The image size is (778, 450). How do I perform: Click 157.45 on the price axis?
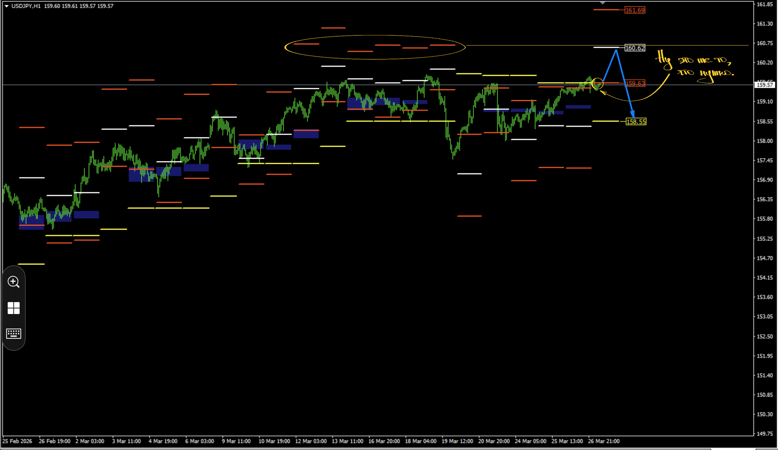click(x=765, y=160)
